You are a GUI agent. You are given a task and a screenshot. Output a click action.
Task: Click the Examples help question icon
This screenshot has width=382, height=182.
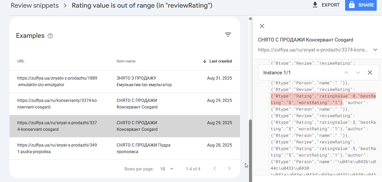coord(50,36)
